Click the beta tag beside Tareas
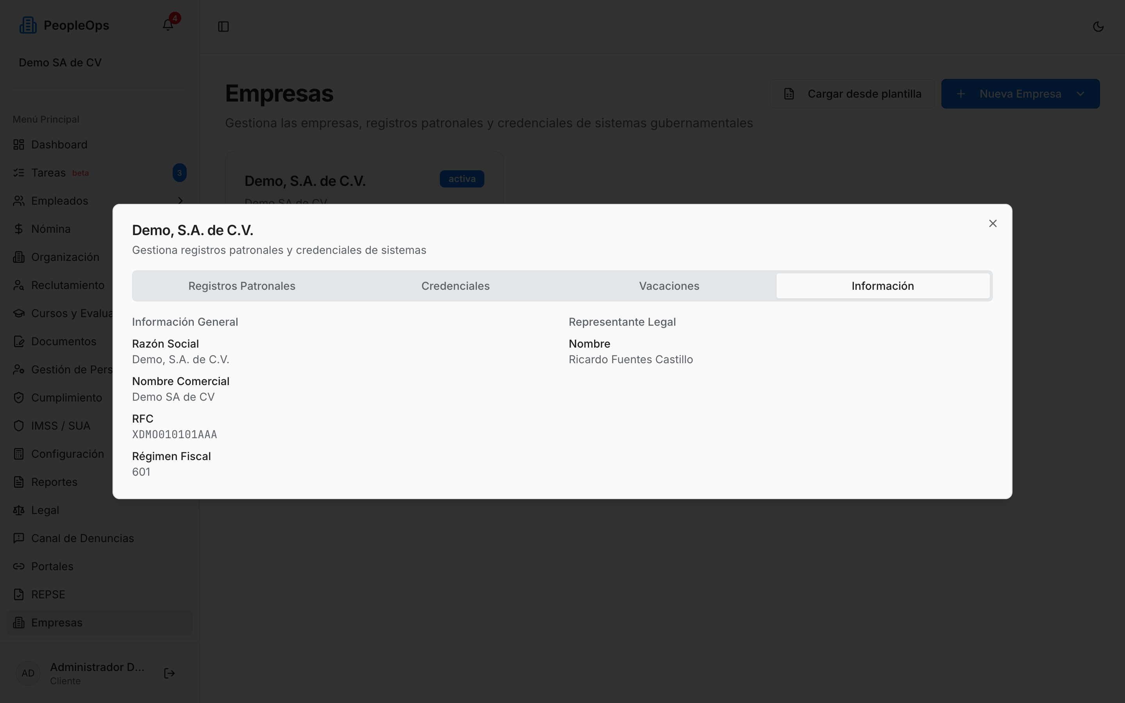The image size is (1125, 703). 80,173
